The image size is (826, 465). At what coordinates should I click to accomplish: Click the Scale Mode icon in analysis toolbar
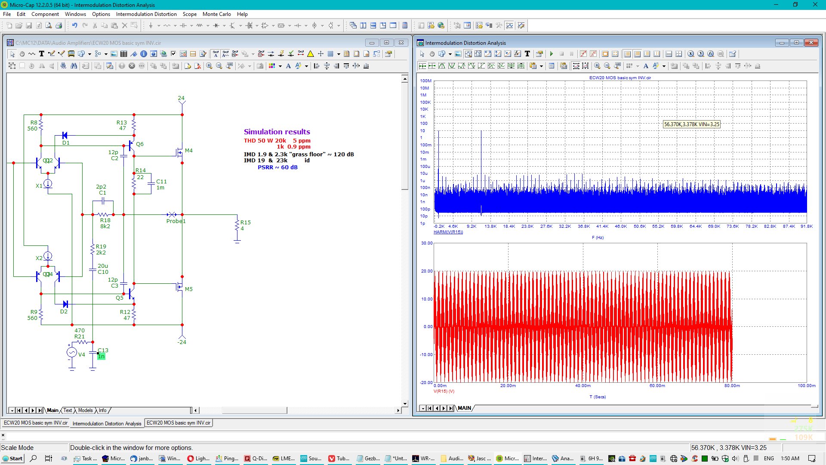click(468, 54)
